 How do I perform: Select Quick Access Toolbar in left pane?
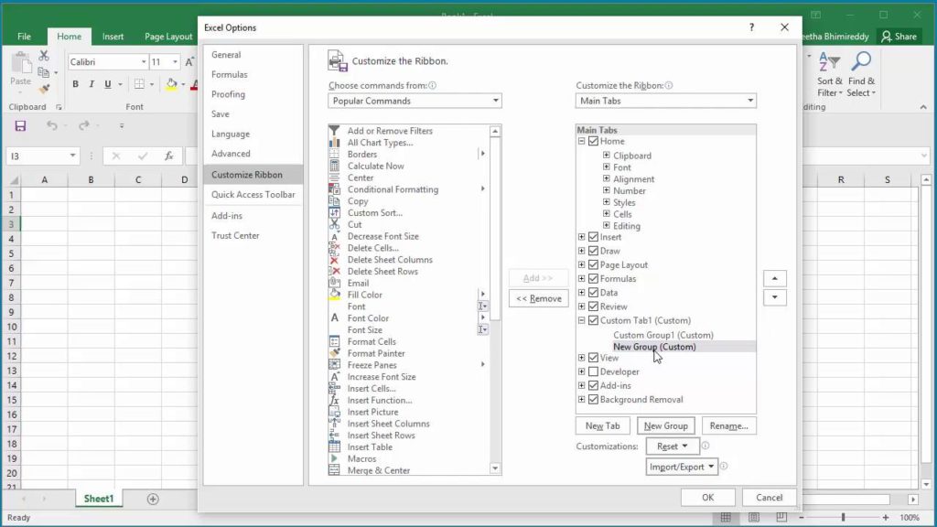pos(253,195)
